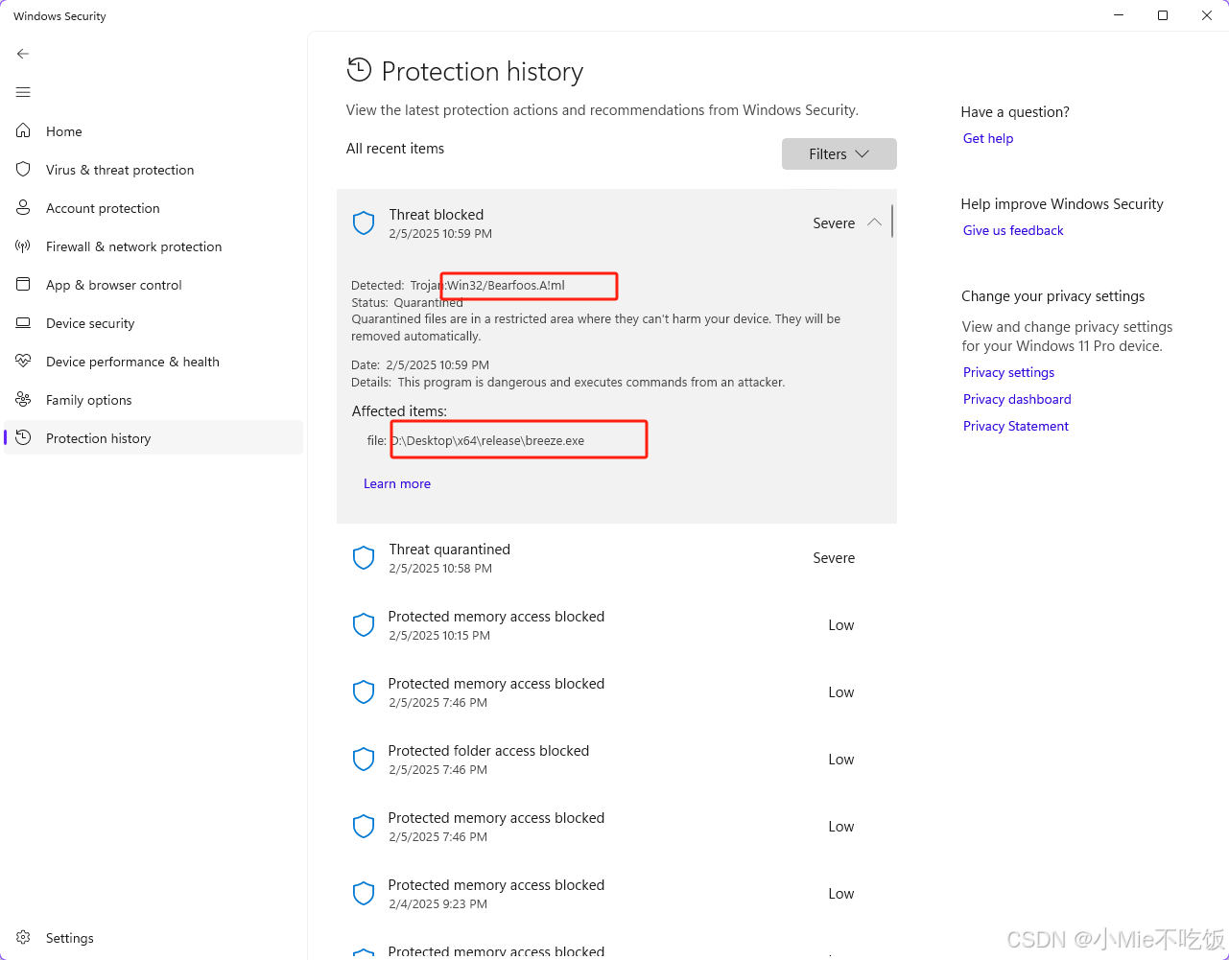Image resolution: width=1229 pixels, height=960 pixels.
Task: Click Help improve Windows Security heading
Action: click(1062, 204)
